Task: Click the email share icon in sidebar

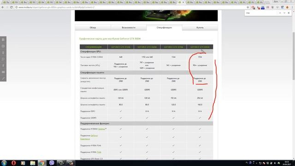Action: coord(3,72)
